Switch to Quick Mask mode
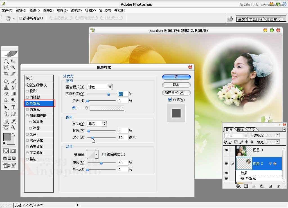 [x=13, y=151]
